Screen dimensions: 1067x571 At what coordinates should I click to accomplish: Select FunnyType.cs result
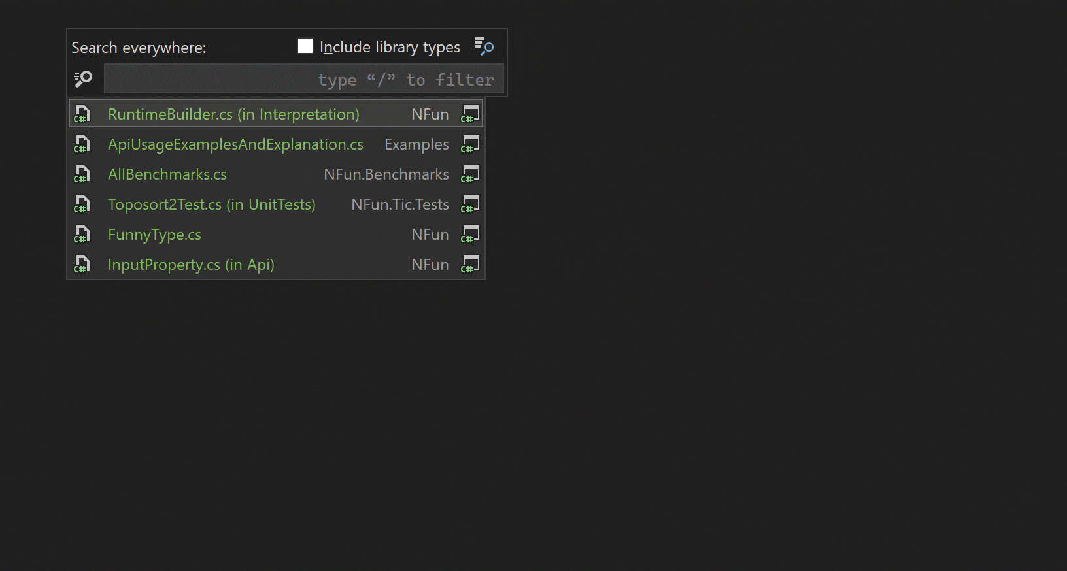[x=276, y=234]
